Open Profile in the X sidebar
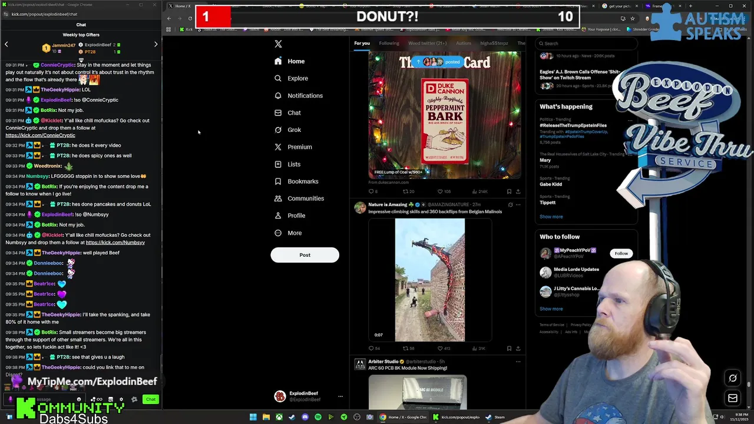The width and height of the screenshot is (754, 424). click(x=290, y=216)
